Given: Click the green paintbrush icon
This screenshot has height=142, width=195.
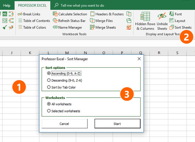Looking at the screenshot, I should click(x=5, y=27).
